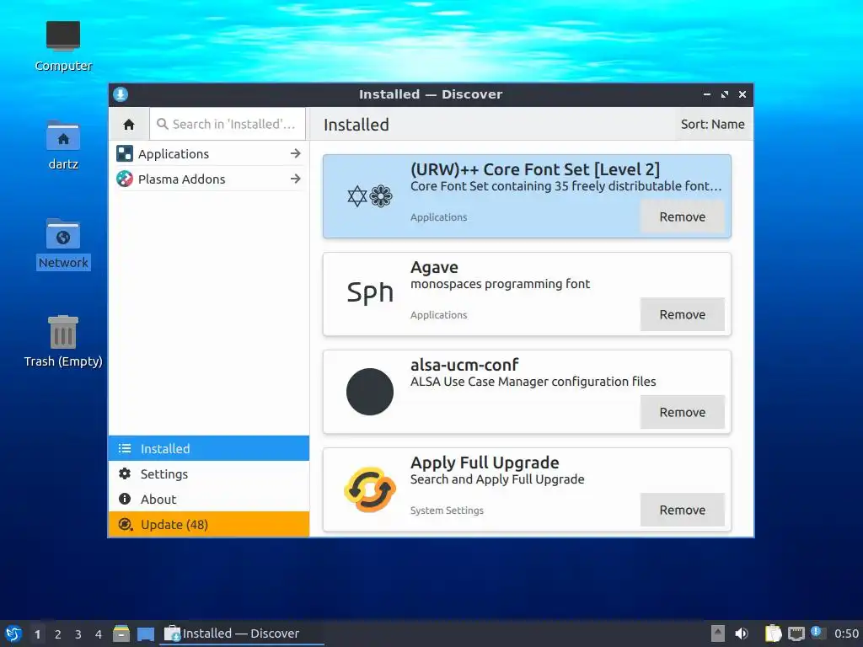Click the Settings gear icon in sidebar
The width and height of the screenshot is (863, 647).
(x=125, y=473)
